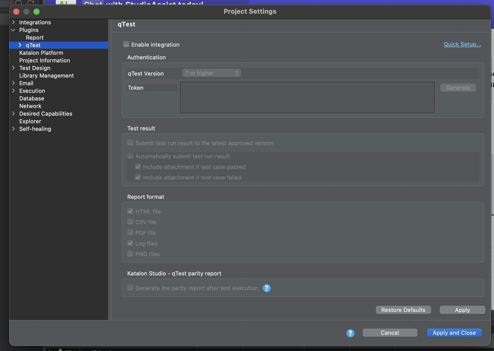Viewport: 494px width, 351px height.
Task: Collapse the Plugins tree section
Action: click(13, 30)
